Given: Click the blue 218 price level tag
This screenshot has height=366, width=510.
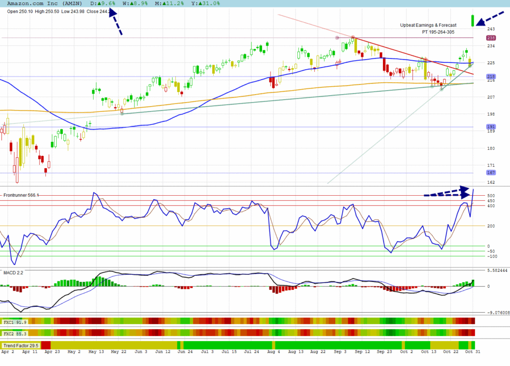Looking at the screenshot, I should [490, 77].
